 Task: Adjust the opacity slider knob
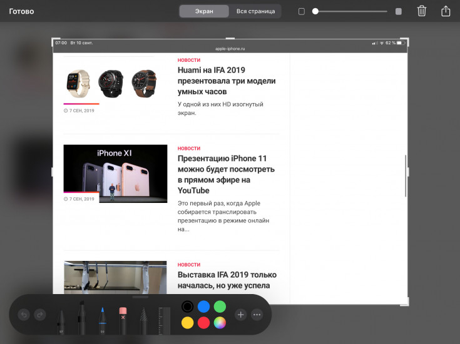[315, 11]
